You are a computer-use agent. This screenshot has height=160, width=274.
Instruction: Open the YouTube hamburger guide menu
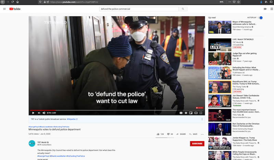pos(4,9)
